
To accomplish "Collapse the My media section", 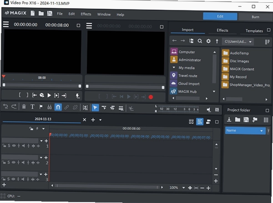I will tap(174, 67).
